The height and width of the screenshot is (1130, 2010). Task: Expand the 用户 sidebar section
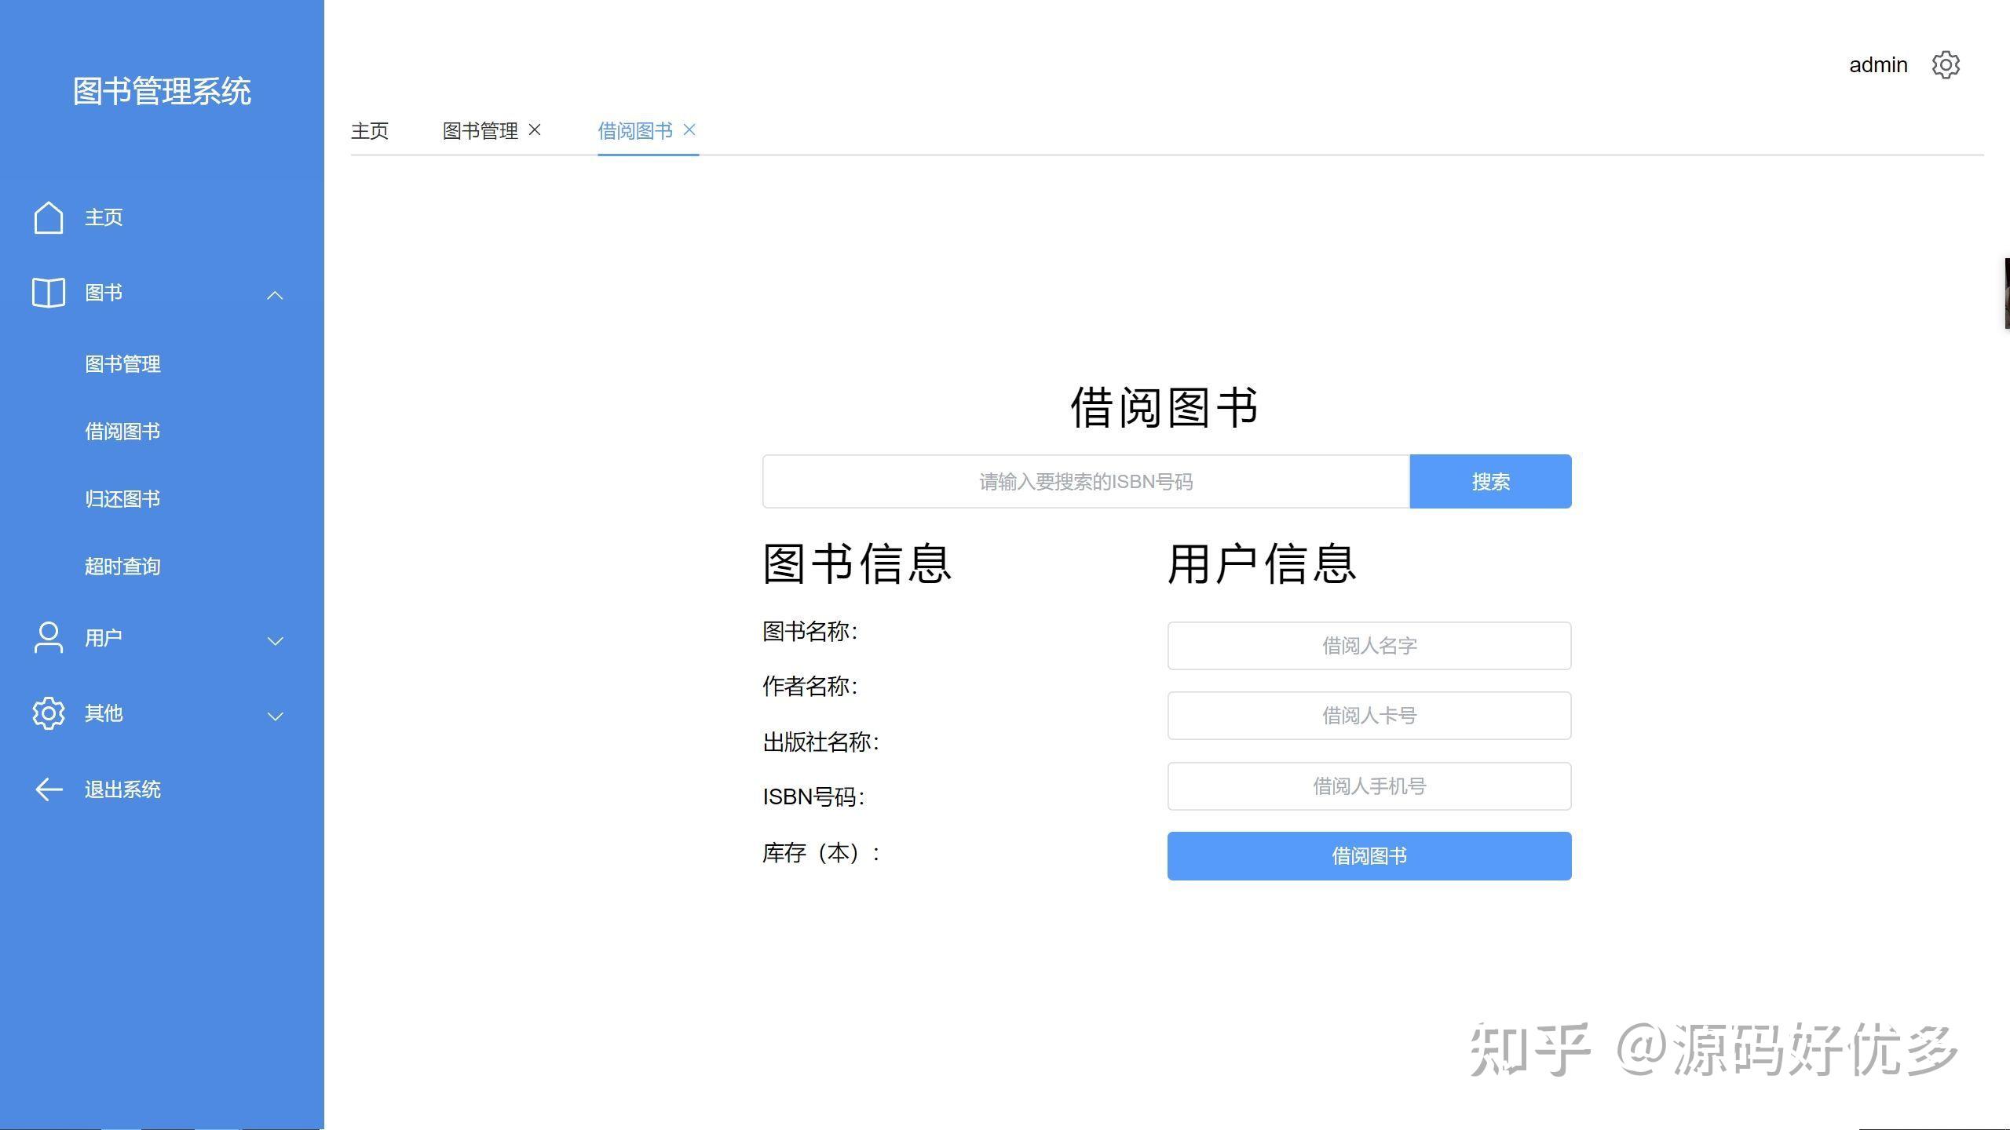[x=275, y=641]
